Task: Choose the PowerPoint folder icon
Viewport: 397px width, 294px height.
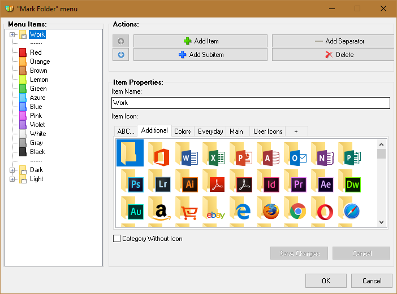Action: 241,153
